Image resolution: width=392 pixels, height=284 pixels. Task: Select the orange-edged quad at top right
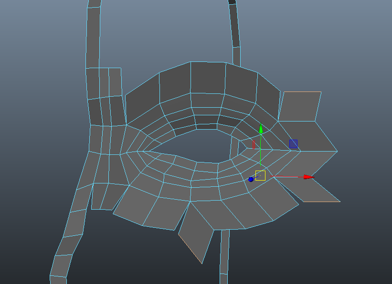point(299,106)
